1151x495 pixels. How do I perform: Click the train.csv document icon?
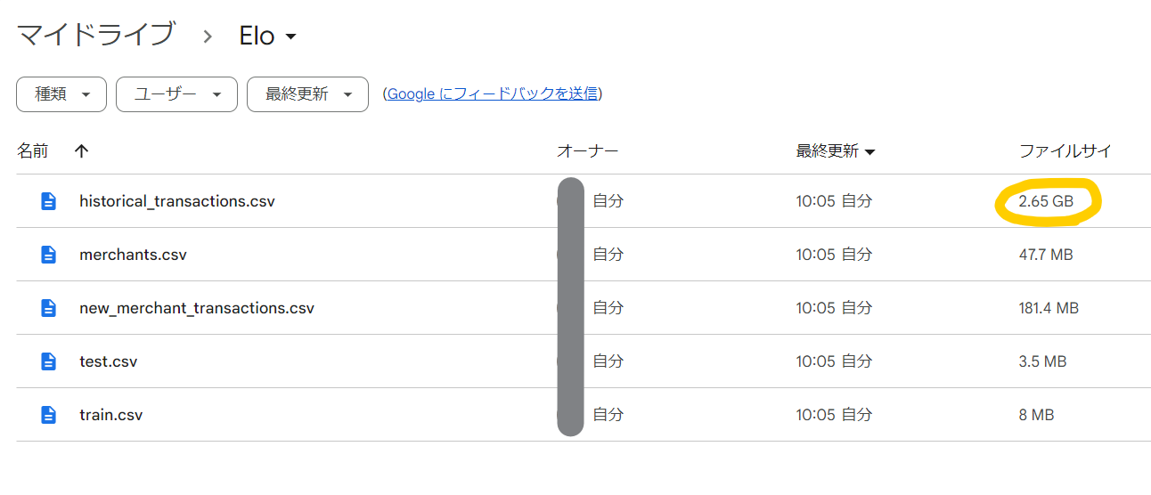tap(49, 415)
